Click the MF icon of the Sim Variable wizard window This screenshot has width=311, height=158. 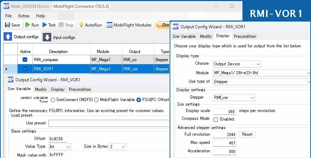pyautogui.click(x=11, y=80)
